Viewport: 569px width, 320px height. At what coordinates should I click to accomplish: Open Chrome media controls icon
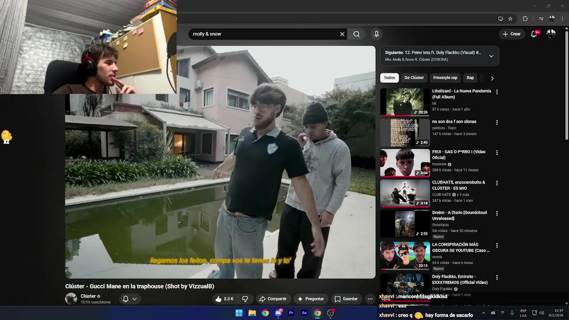[x=541, y=19]
